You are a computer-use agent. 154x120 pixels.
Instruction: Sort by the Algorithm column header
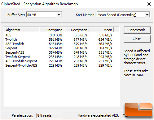pos(22,30)
